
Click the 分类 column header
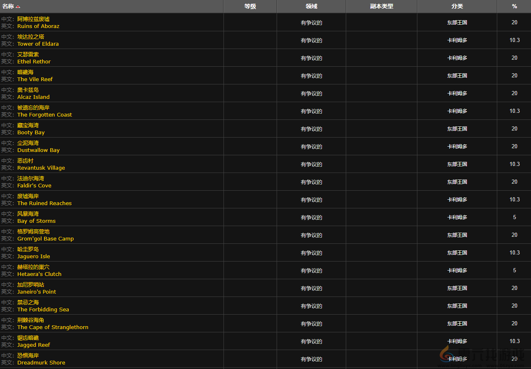(x=457, y=6)
